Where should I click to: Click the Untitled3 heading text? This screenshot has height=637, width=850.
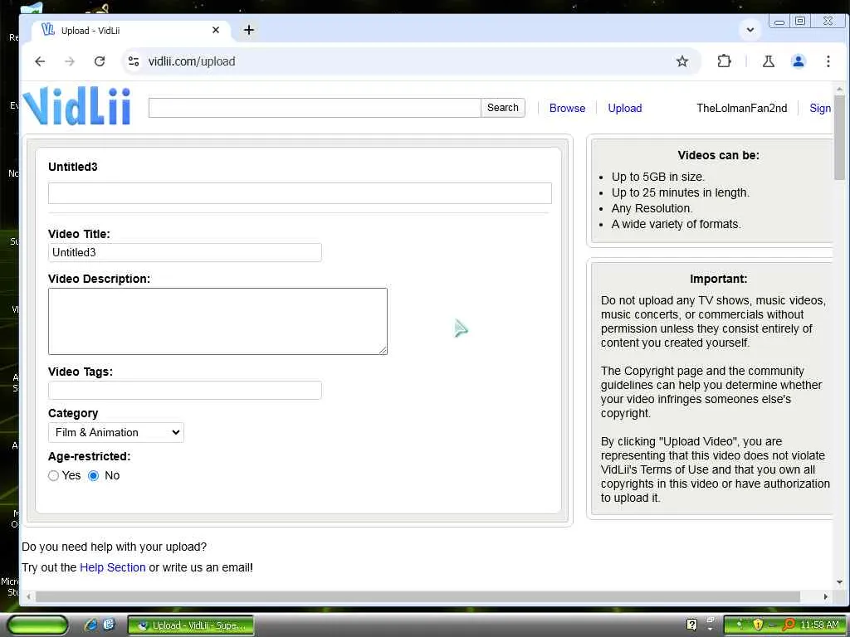click(x=73, y=167)
